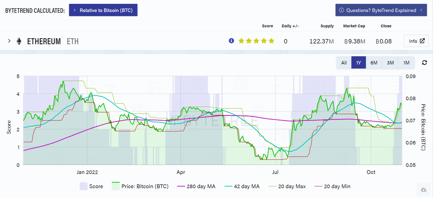Click the Ethereum diamond logo icon
This screenshot has height=198, width=433.
(x=19, y=41)
